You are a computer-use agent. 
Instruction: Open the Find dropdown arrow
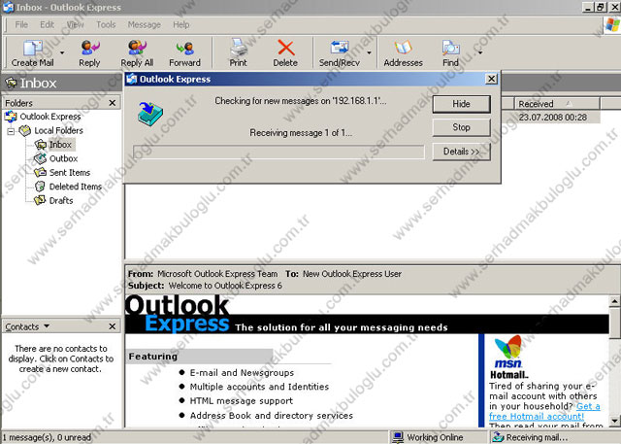480,52
